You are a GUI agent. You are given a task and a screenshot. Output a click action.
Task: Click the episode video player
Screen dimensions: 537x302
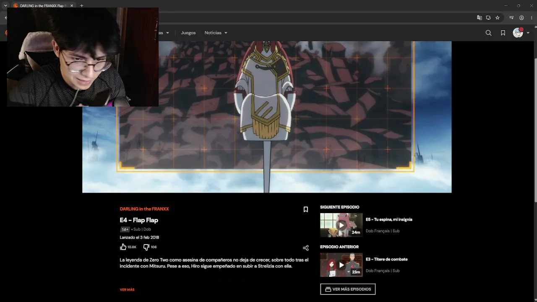pos(267,117)
